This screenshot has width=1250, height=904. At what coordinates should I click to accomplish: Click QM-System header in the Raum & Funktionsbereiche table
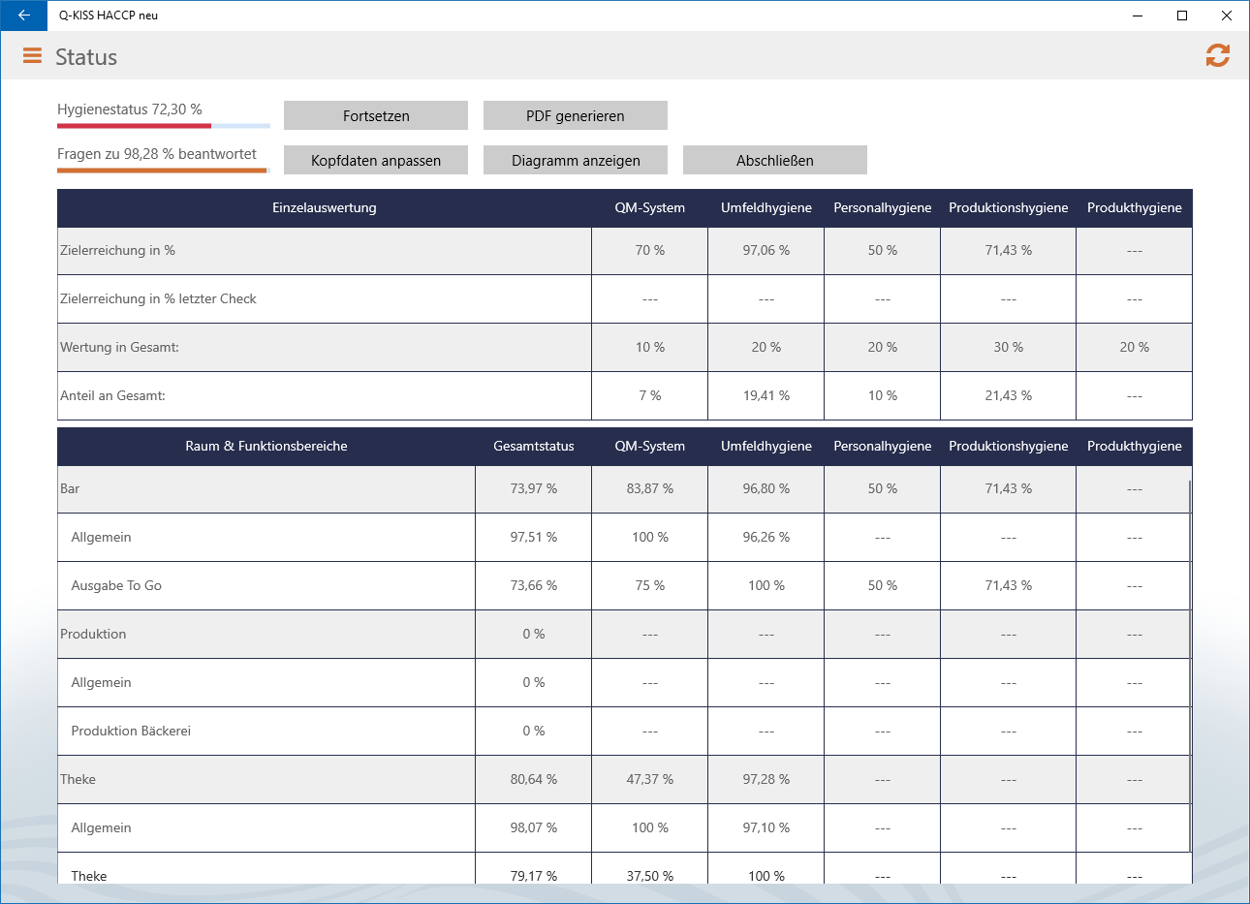[x=650, y=446]
